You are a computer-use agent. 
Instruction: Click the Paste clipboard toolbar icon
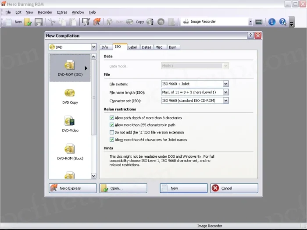pos(73,22)
